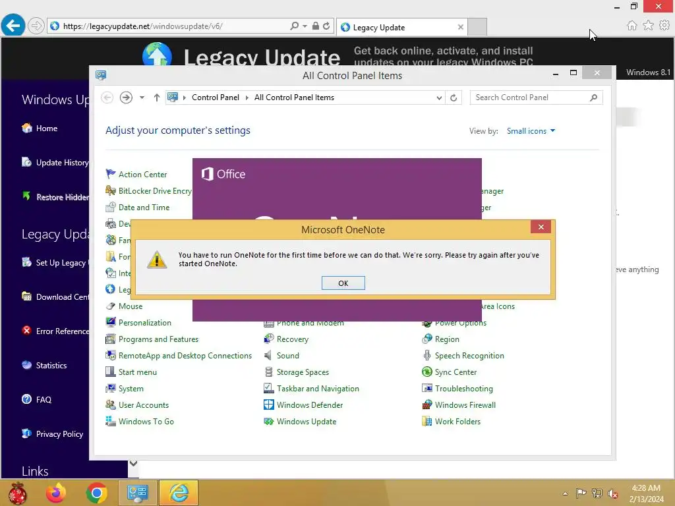Click the Mouse icon in Control Panel
Image resolution: width=675 pixels, height=506 pixels.
[111, 306]
